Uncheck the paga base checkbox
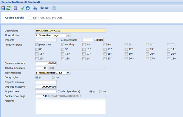This screenshot has height=117, width=183. click(37, 45)
